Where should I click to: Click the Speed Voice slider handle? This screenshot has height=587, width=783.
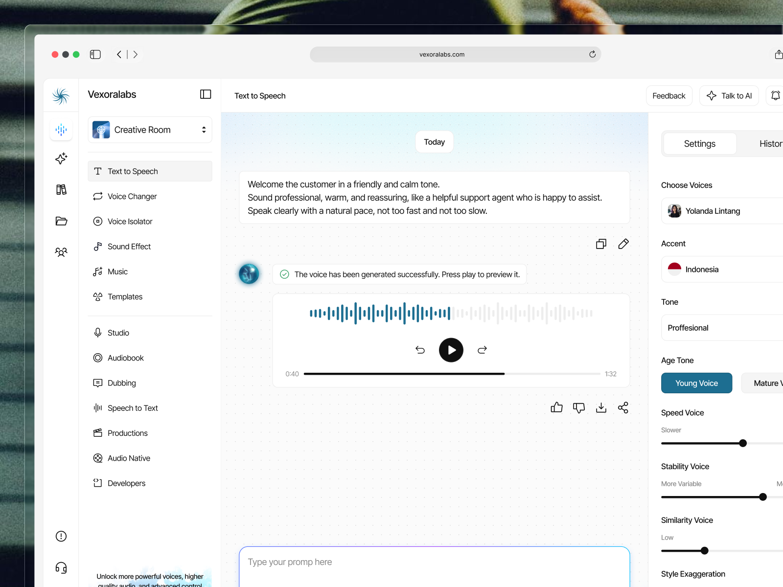[743, 443]
